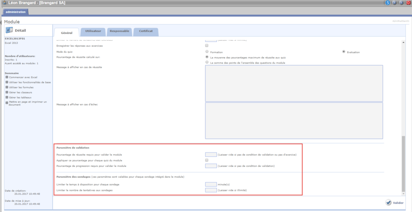
Task: Select the Evaluation quiz mode radio button
Action: click(343, 52)
